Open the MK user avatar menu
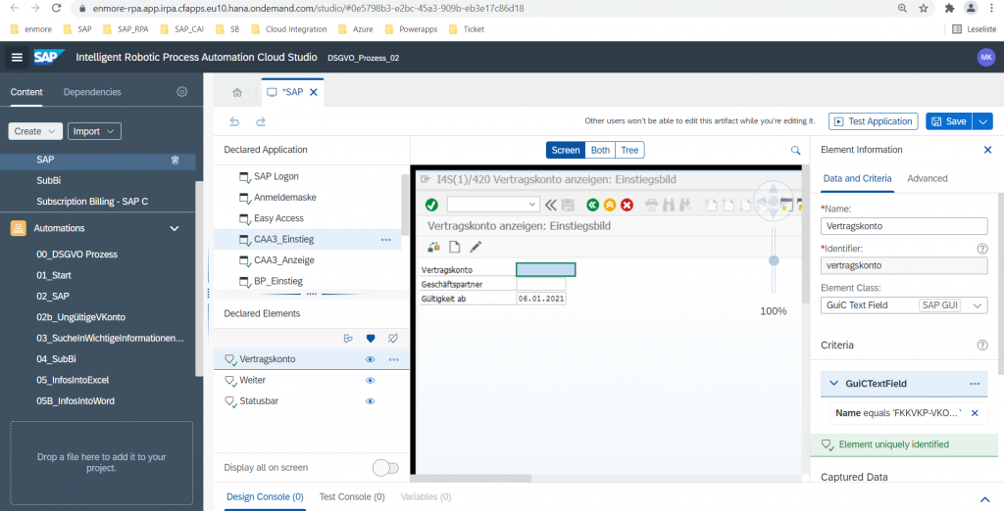The image size is (1004, 511). tap(986, 58)
